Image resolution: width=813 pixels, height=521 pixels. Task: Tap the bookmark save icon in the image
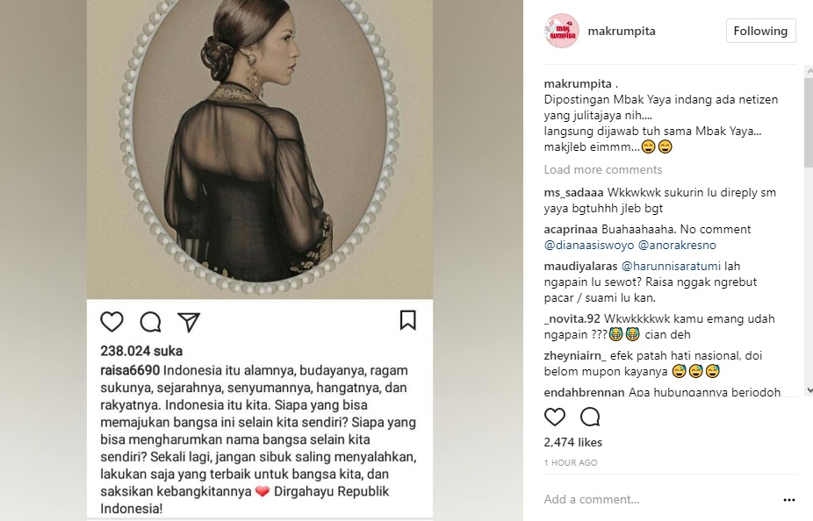click(x=408, y=320)
